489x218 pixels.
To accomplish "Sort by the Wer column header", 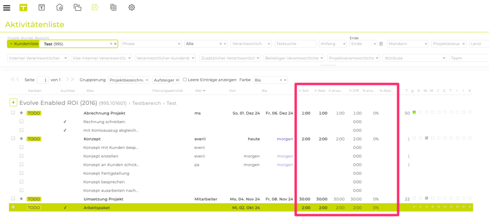I will [x=200, y=91].
